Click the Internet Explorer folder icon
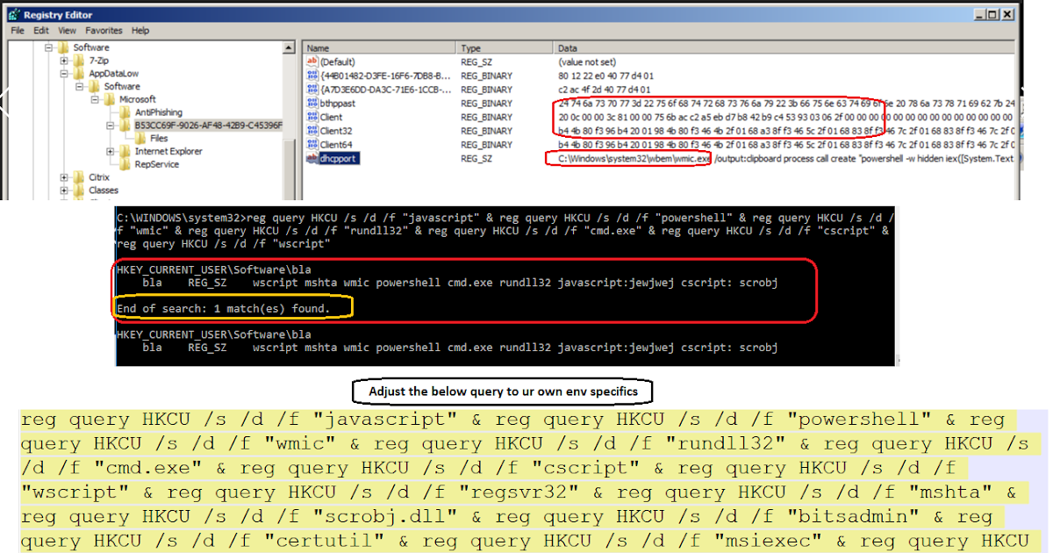 click(125, 151)
